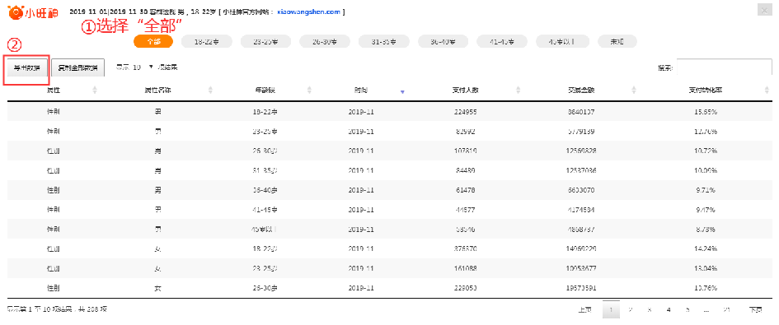Sort by 属性名称 column arrows
This screenshot has height=325, width=779.
210,91
